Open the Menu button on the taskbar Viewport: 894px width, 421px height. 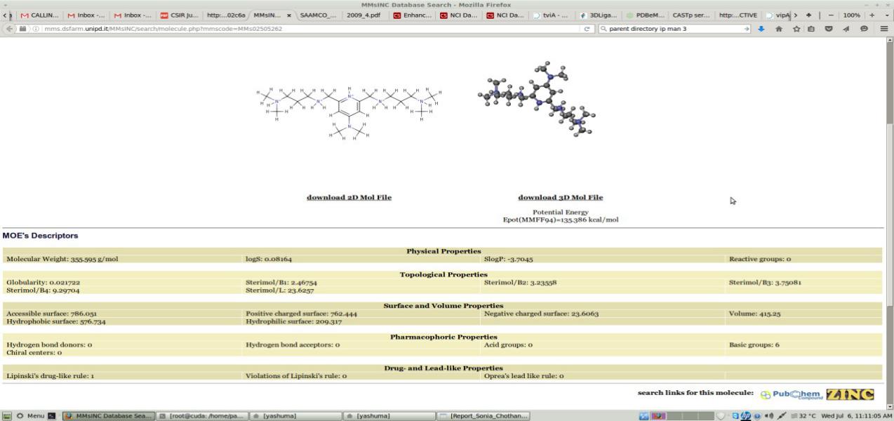(x=29, y=416)
